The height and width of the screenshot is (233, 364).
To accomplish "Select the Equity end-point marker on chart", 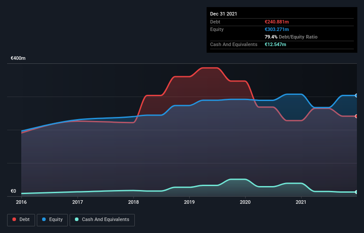I will (356, 96).
